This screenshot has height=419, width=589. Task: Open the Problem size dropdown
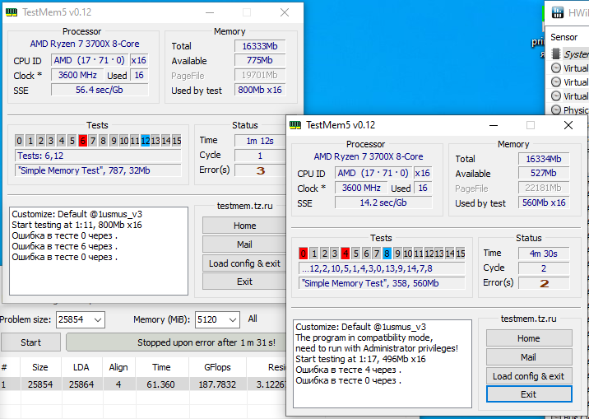coord(98,319)
